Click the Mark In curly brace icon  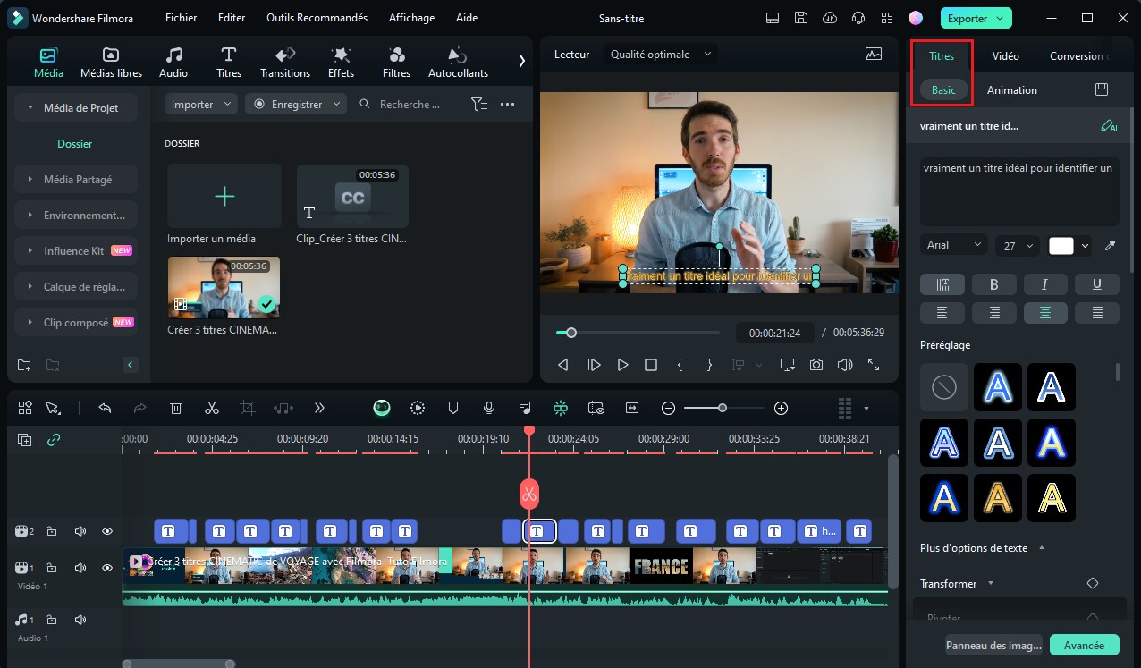680,365
